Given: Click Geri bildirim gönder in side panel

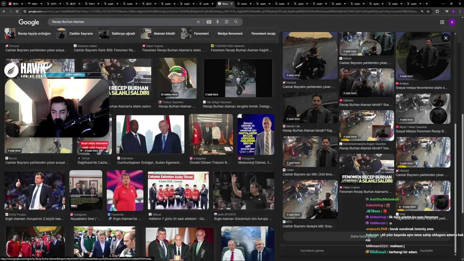Looking at the screenshot, I should 312,251.
